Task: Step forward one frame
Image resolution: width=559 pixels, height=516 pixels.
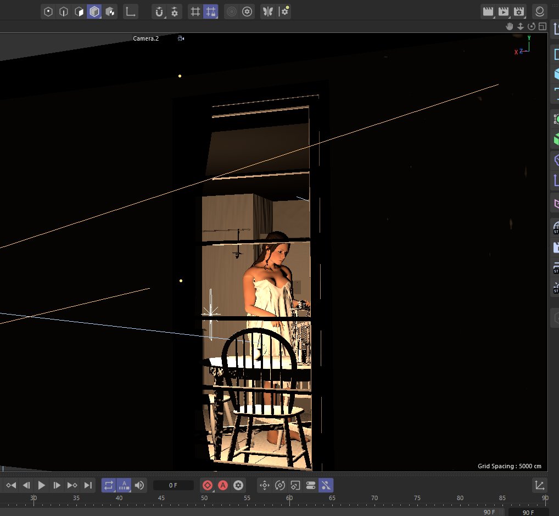Action: coord(57,485)
